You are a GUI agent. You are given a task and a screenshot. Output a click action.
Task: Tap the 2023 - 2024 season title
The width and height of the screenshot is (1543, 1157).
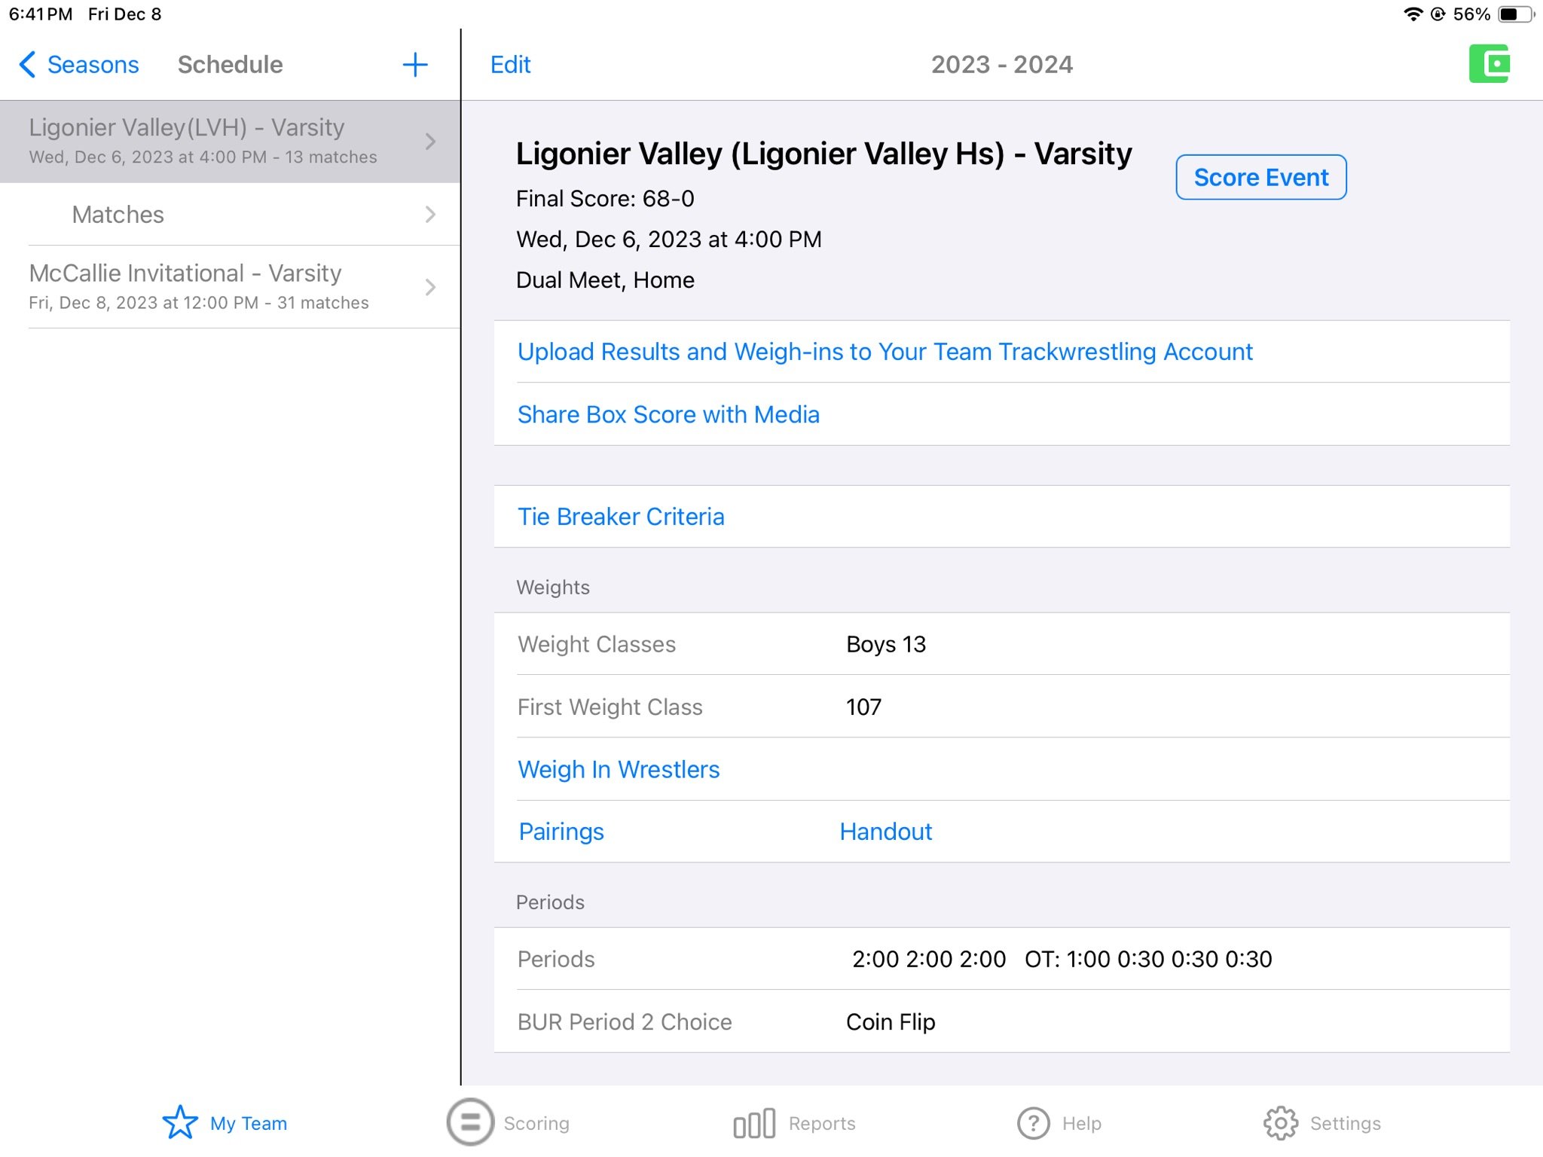tap(1002, 65)
